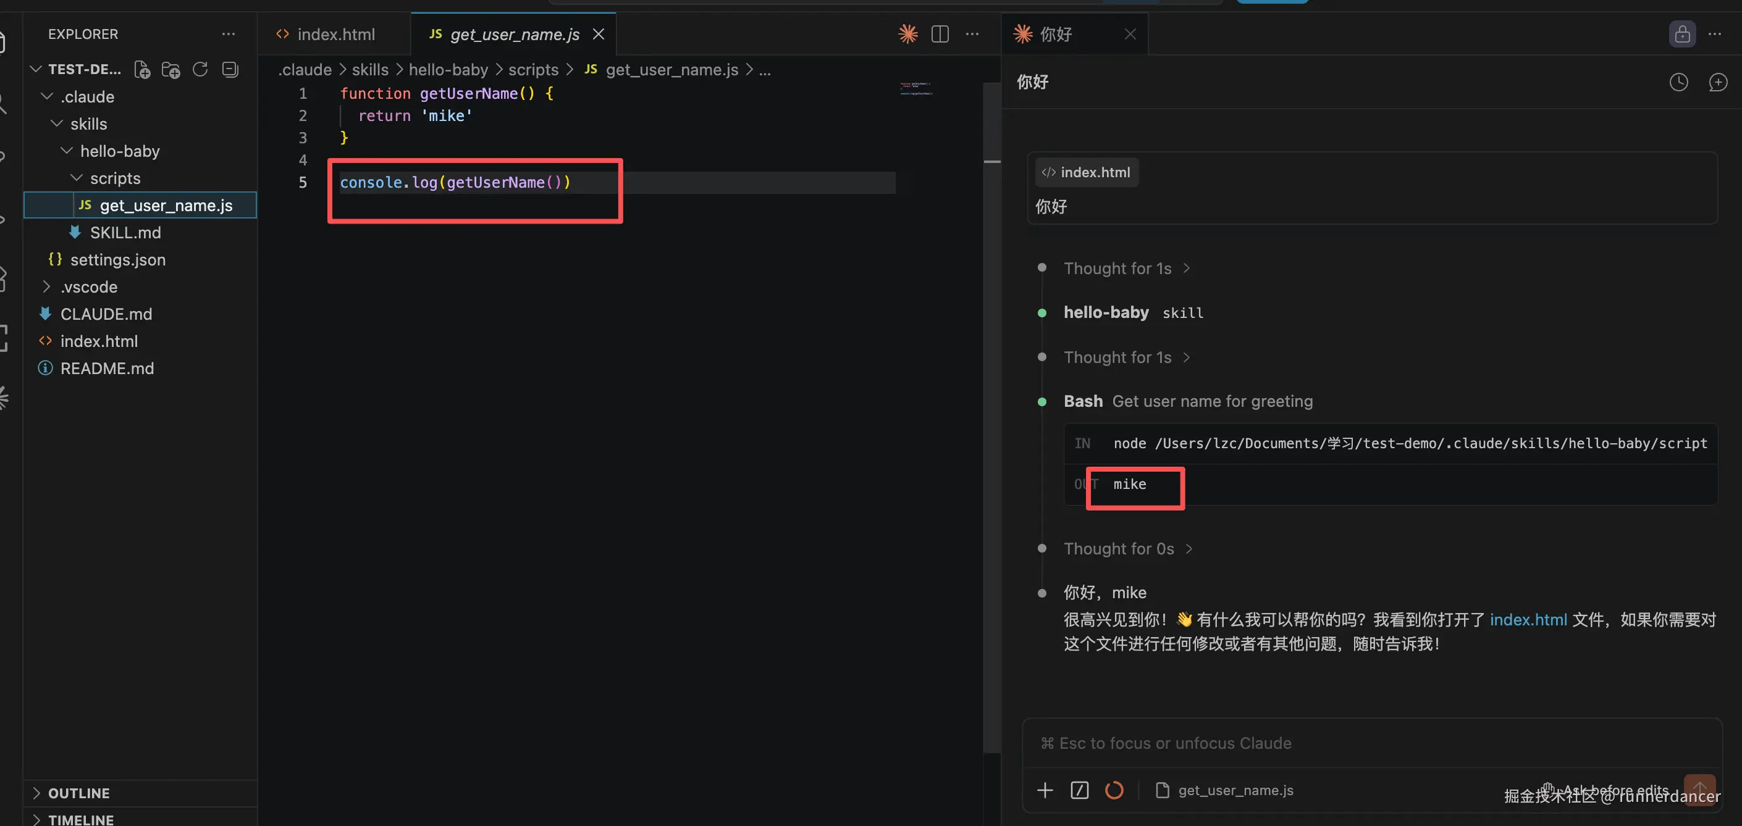Open the Explorer more actions menu
This screenshot has height=826, width=1742.
pos(229,34)
